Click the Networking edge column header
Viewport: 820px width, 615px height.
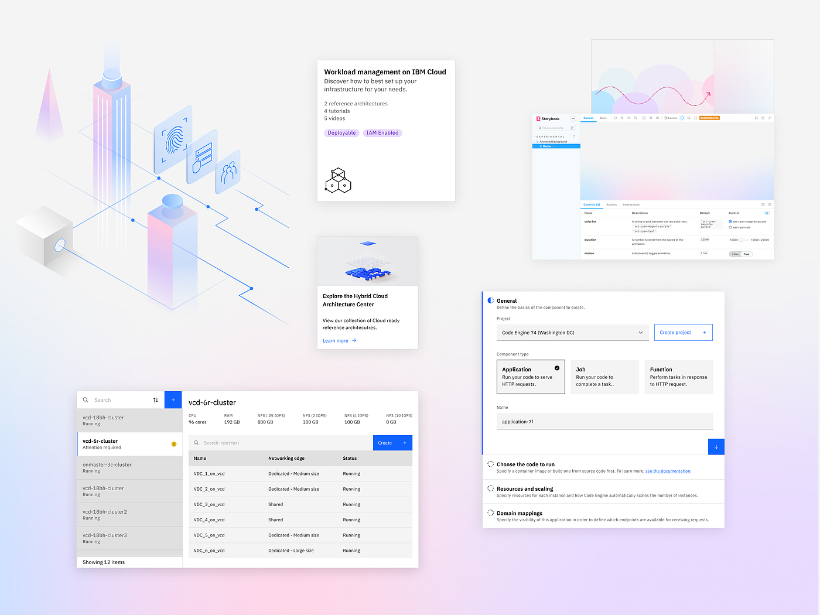[286, 458]
